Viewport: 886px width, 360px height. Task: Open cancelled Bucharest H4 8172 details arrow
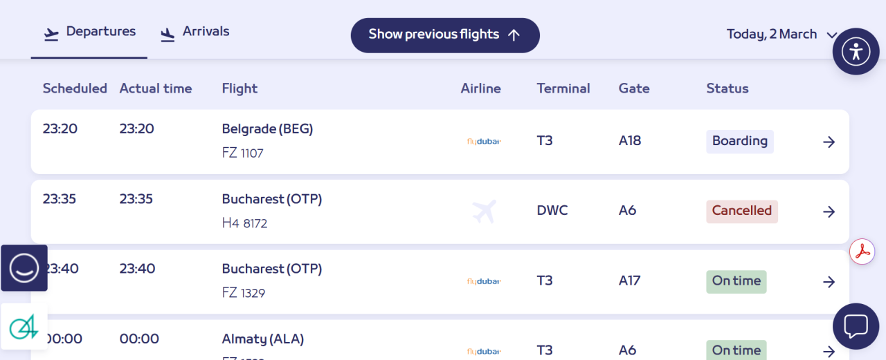(829, 212)
